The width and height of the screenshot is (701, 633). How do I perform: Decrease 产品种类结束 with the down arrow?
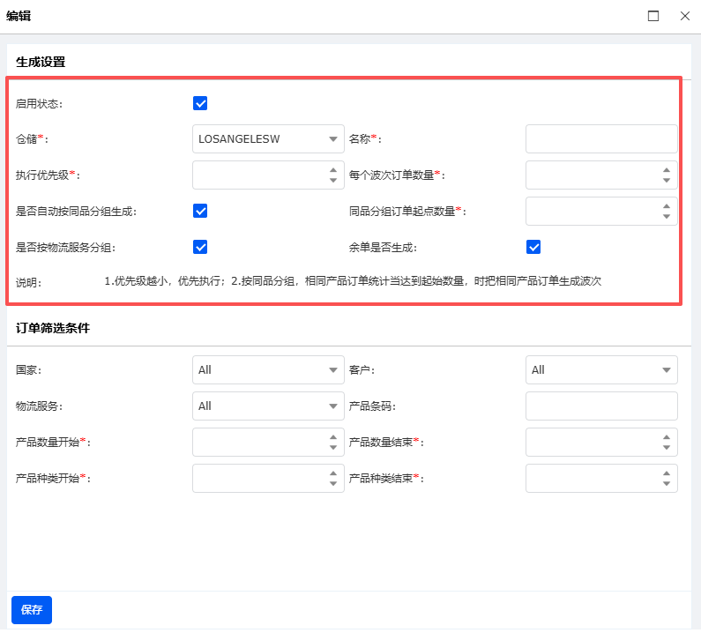pyautogui.click(x=666, y=484)
